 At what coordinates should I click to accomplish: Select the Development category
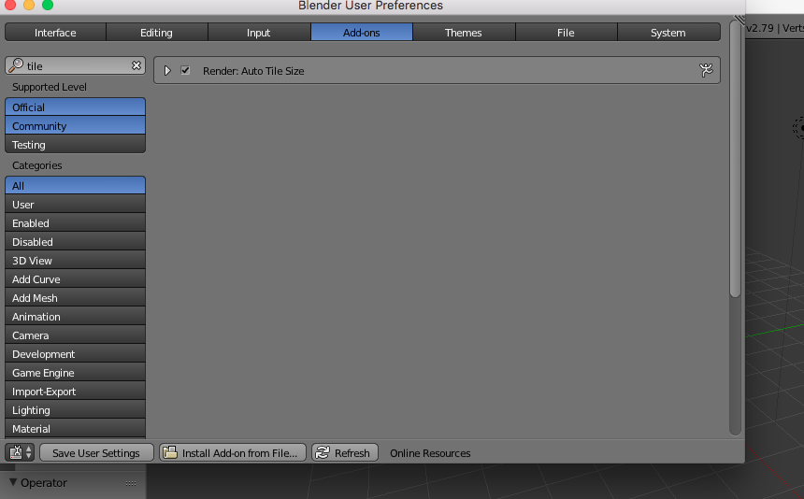(x=76, y=354)
